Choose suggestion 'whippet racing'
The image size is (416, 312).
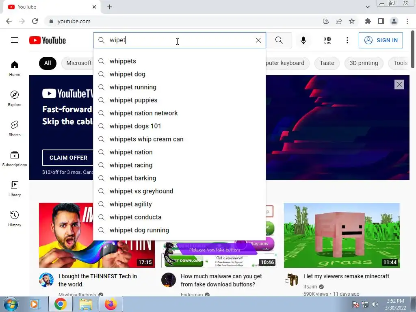(x=179, y=165)
